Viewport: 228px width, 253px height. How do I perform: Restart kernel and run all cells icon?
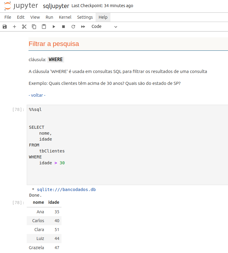coord(83,27)
